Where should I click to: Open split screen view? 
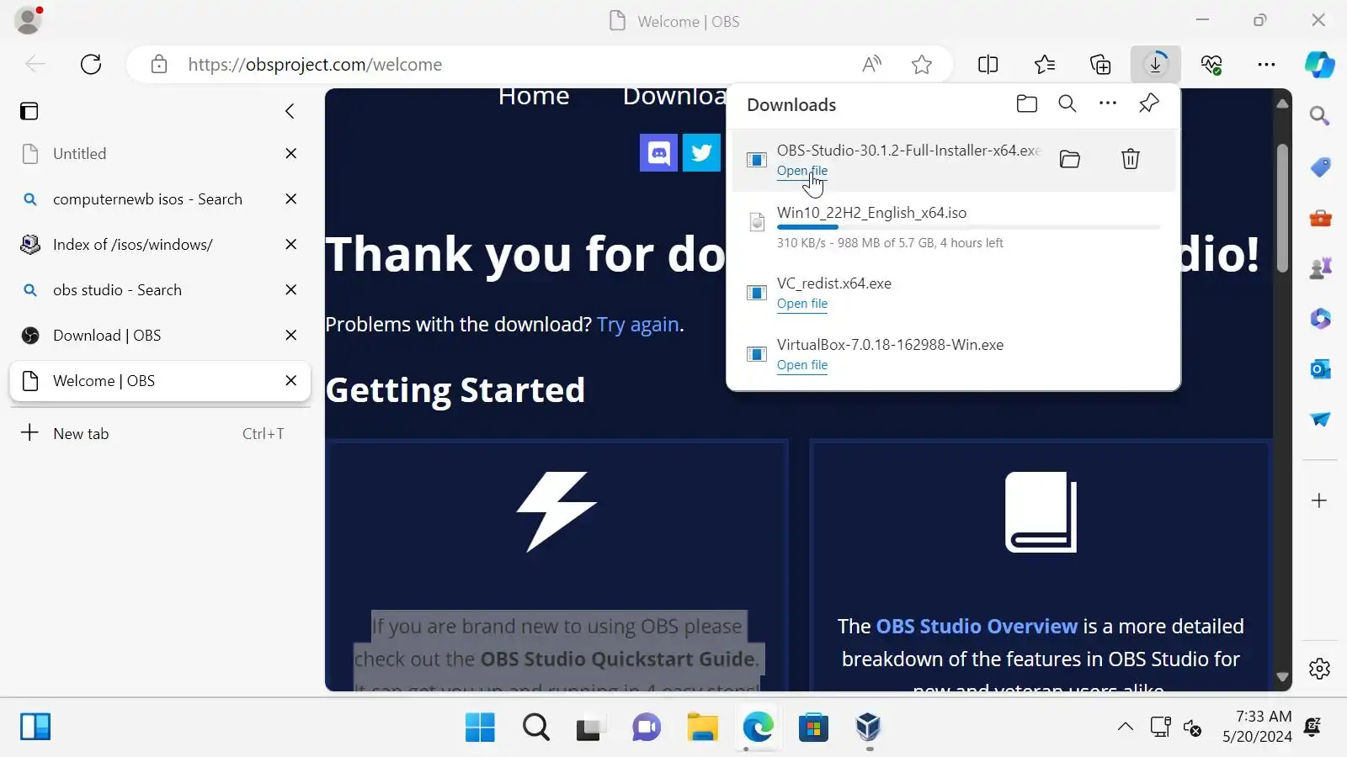[x=988, y=64]
